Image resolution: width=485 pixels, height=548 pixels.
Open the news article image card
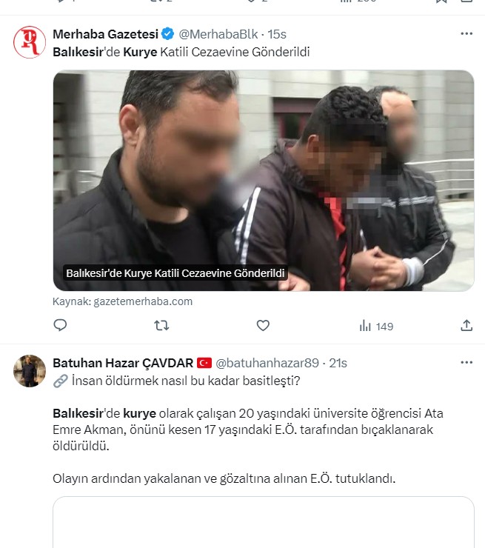point(264,181)
